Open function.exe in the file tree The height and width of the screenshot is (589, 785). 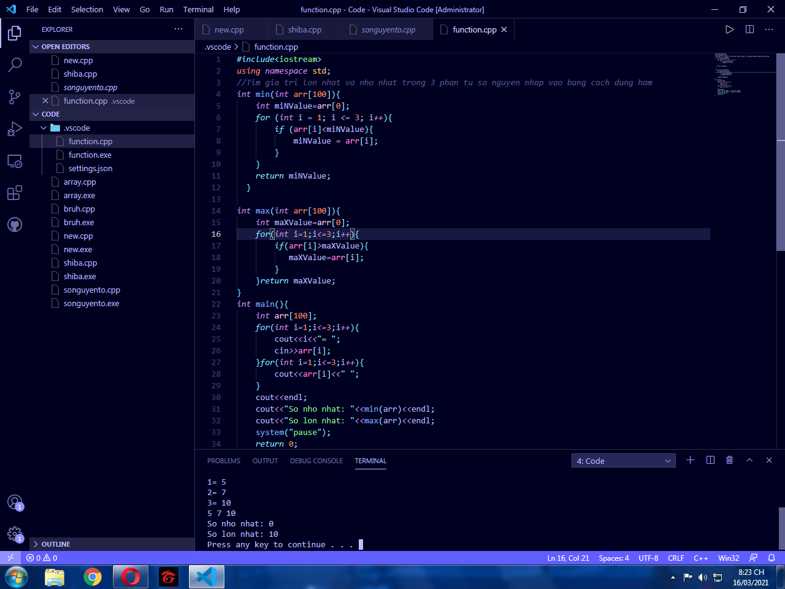point(90,155)
